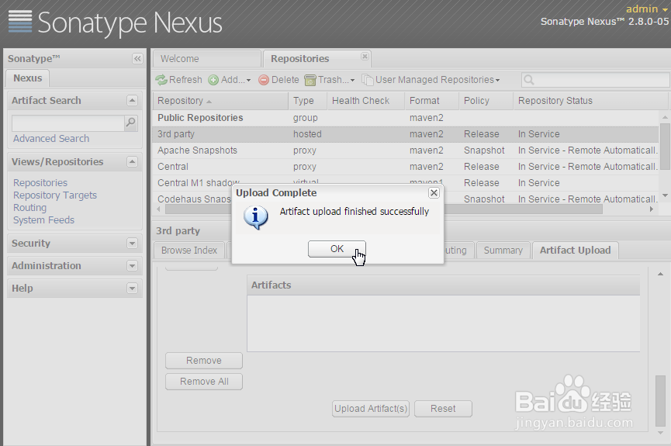
Task: Click the Sonatype Nexus logo
Action: tap(115, 22)
